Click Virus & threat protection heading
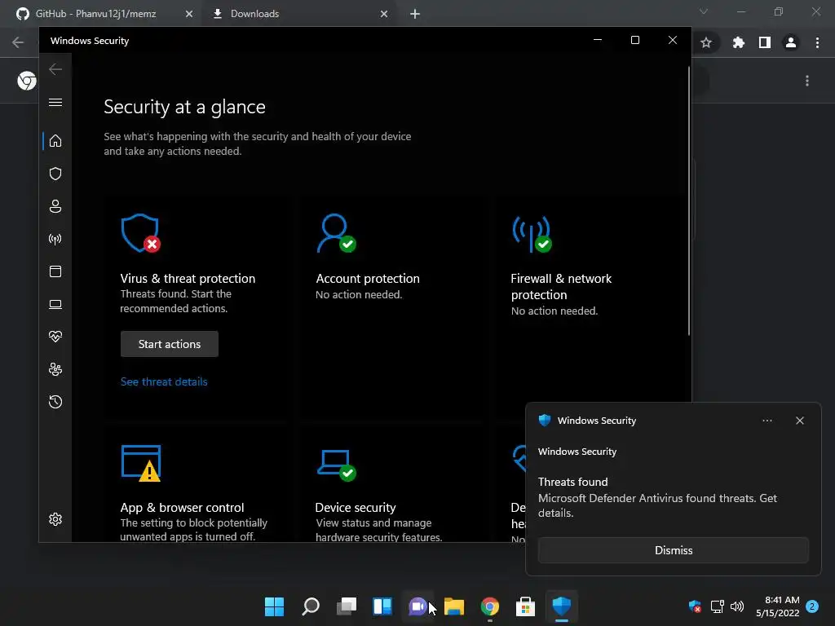This screenshot has width=835, height=626. (188, 279)
